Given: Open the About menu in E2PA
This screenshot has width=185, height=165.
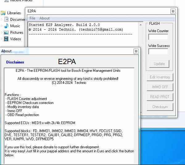Looking at the screenshot, I should click(x=44, y=18).
